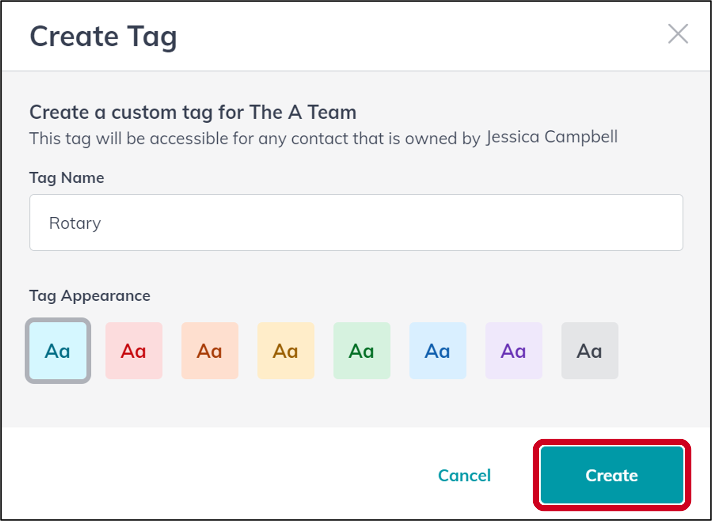
Task: Pick the yellow tag color swatch
Action: (x=286, y=350)
